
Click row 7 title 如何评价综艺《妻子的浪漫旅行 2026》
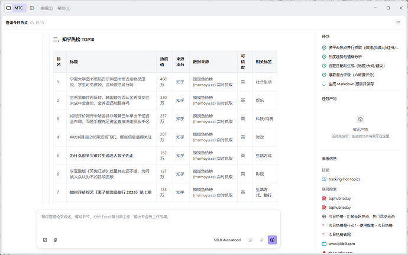click(111, 192)
